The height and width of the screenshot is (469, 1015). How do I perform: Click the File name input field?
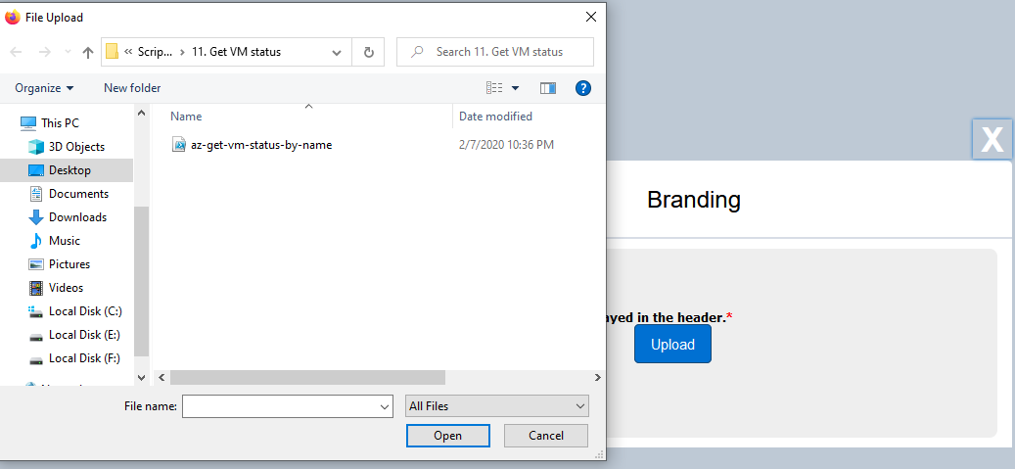(279, 405)
